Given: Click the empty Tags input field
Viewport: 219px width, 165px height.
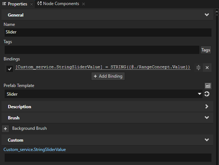Looking at the screenshot, I should [x=102, y=50].
